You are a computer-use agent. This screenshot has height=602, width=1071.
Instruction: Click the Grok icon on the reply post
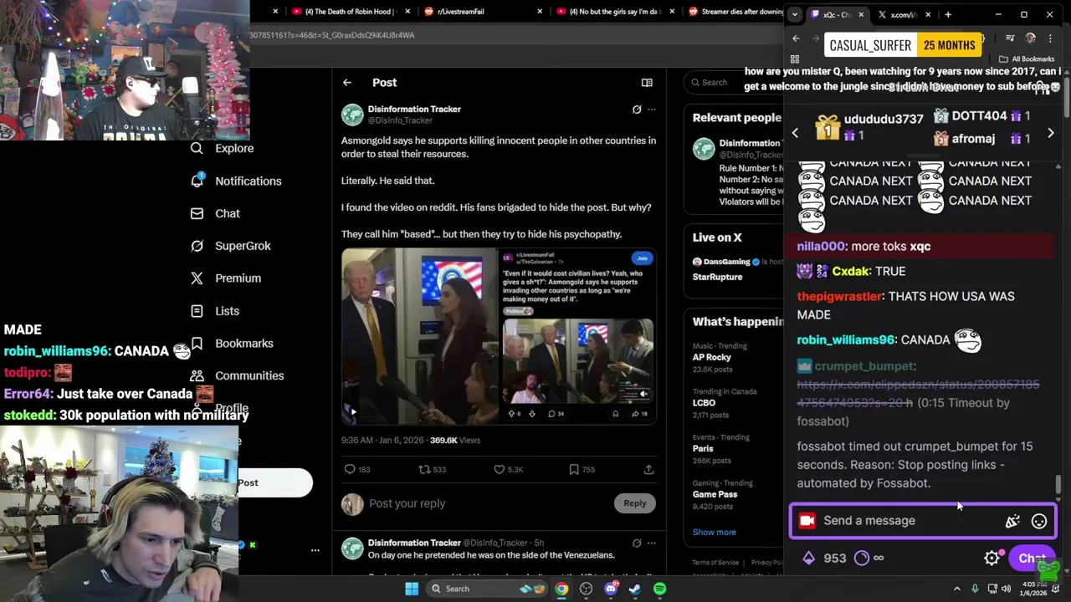point(637,543)
